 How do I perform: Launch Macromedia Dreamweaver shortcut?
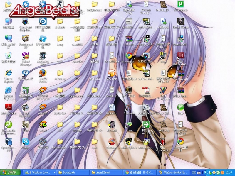pyautogui.click(x=9, y=125)
